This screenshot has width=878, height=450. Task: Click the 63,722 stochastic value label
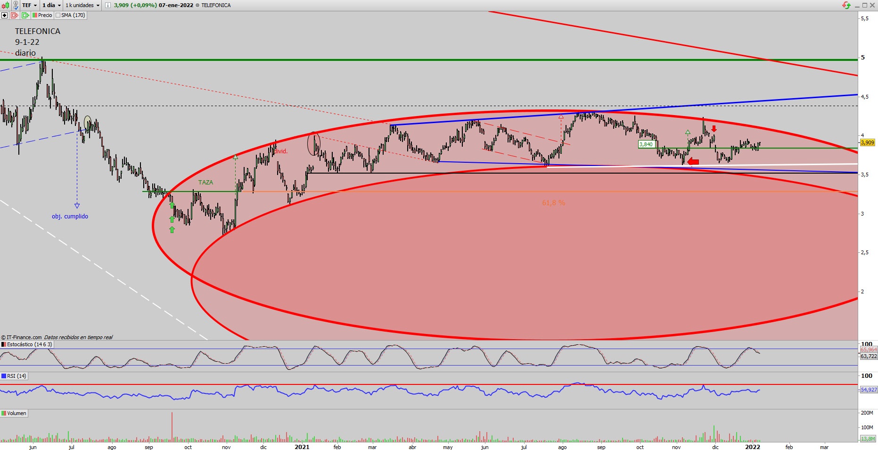869,356
